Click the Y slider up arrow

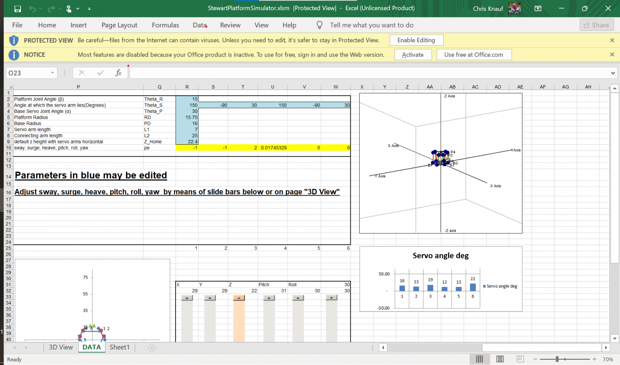210,298
